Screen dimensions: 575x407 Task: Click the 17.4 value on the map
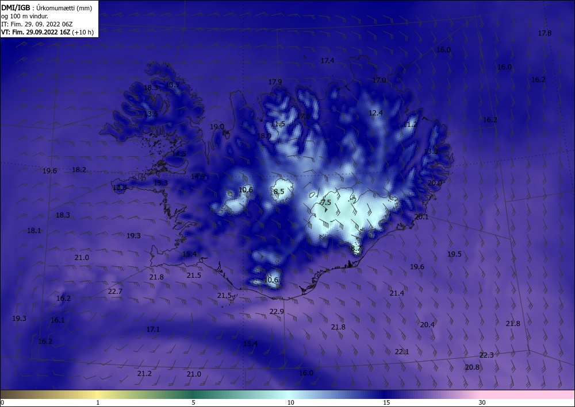pos(328,61)
